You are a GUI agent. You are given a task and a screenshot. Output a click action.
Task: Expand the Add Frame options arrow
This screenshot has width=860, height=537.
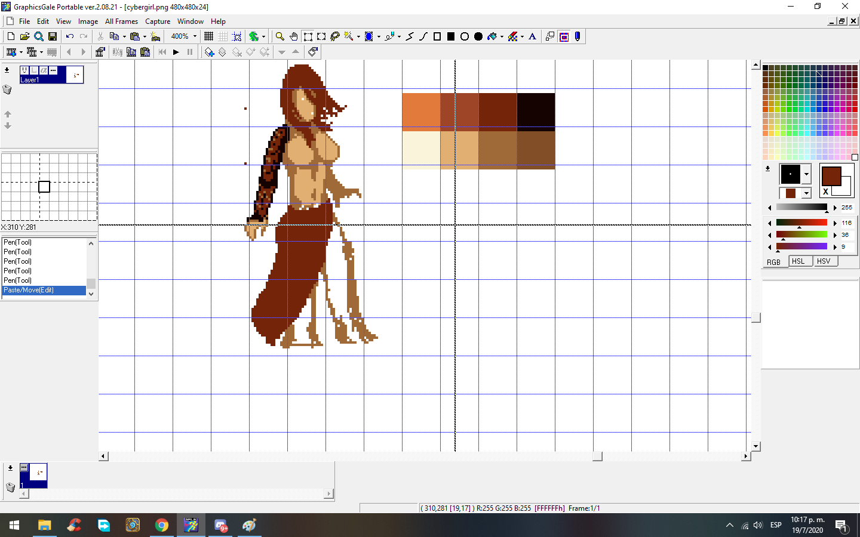[x=21, y=52]
